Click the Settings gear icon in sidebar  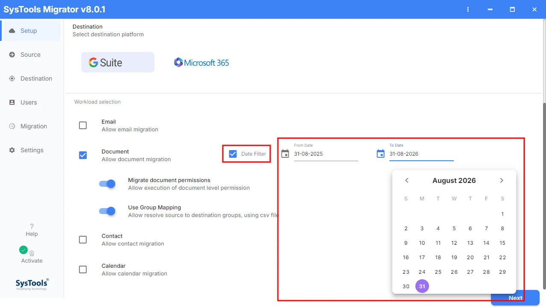click(x=12, y=150)
